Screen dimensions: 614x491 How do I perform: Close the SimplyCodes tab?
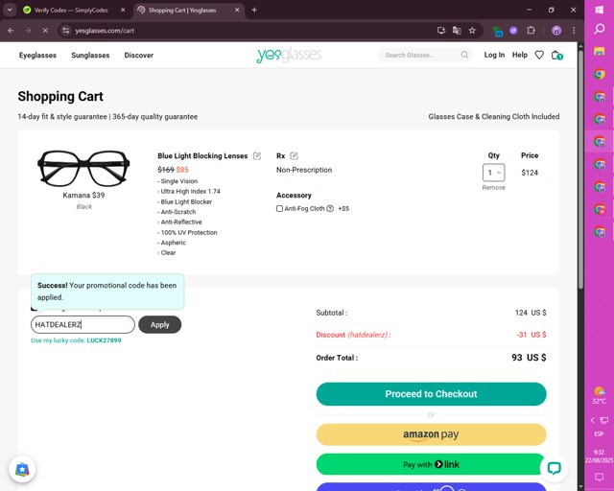click(x=123, y=11)
